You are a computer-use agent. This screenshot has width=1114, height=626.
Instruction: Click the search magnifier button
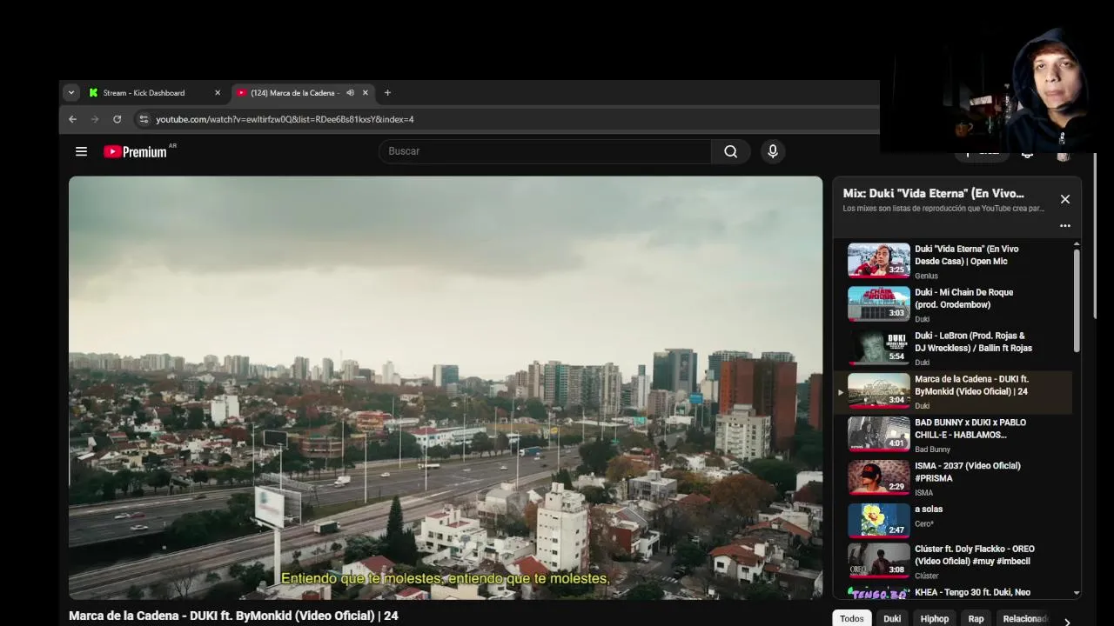coord(731,151)
